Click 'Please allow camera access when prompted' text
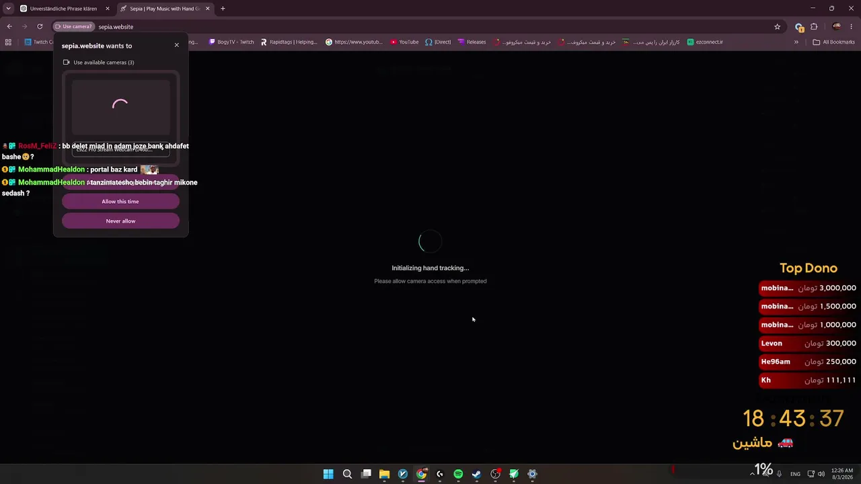861x484 pixels. [430, 281]
